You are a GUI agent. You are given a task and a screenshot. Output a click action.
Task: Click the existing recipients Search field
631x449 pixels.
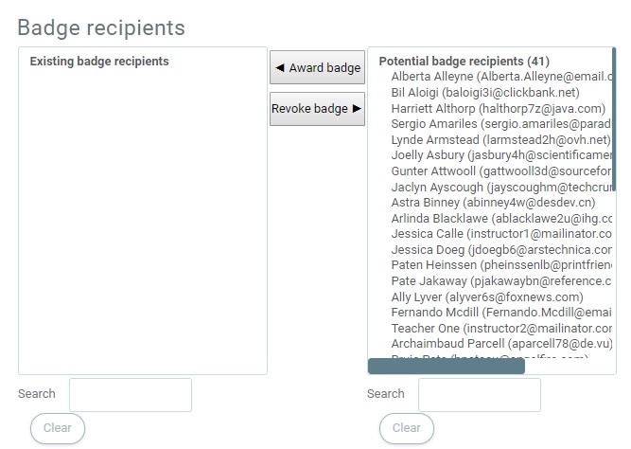(x=131, y=395)
